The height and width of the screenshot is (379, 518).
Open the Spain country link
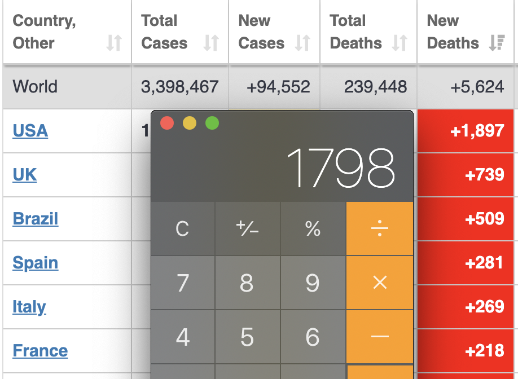[x=35, y=263]
